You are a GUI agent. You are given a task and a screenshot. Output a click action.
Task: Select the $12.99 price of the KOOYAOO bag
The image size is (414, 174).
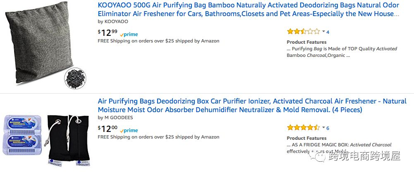[x=107, y=32]
